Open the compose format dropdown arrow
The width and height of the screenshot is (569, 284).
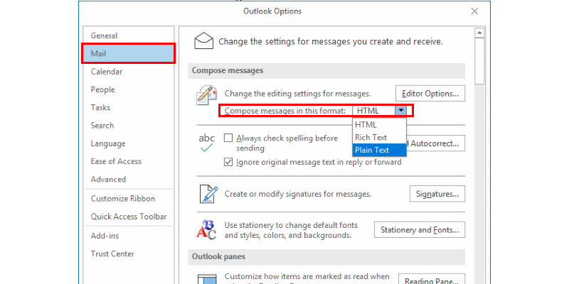[400, 111]
